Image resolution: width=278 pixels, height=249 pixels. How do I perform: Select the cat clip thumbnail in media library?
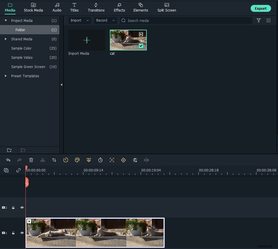(128, 40)
